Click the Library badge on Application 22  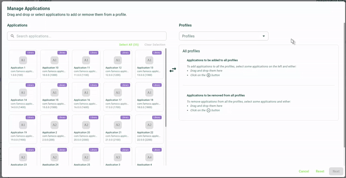pyautogui.click(x=157, y=118)
